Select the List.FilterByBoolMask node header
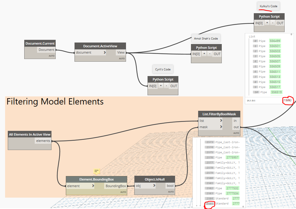The width and height of the screenshot is (296, 209). 219,114
